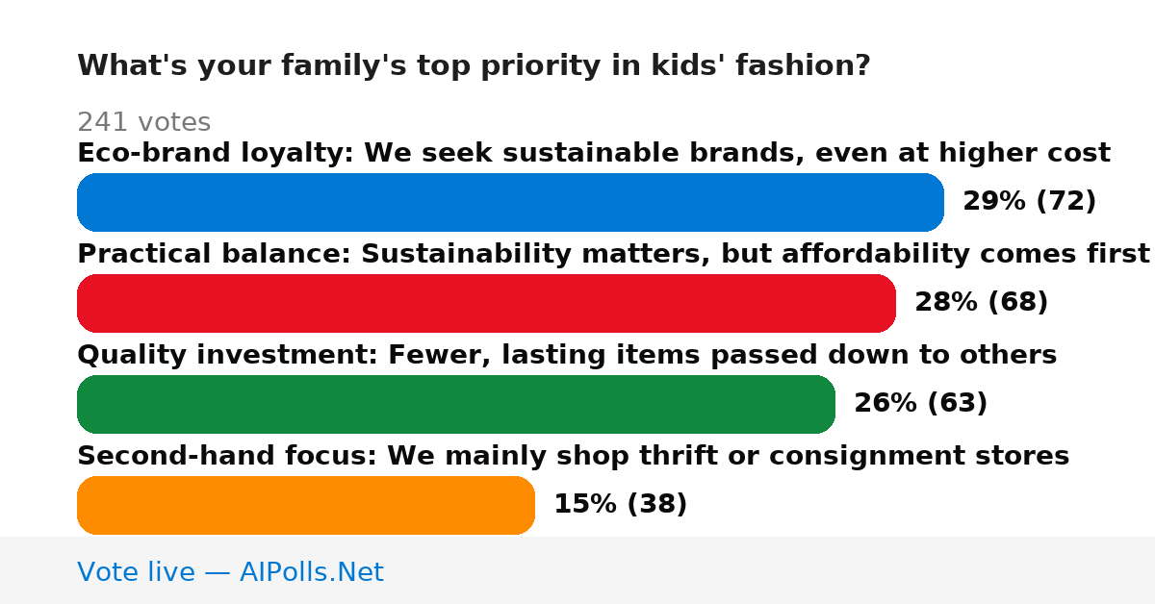The height and width of the screenshot is (604, 1155).
Task: Click the orange Second-hand focus bar
Action: tap(306, 505)
